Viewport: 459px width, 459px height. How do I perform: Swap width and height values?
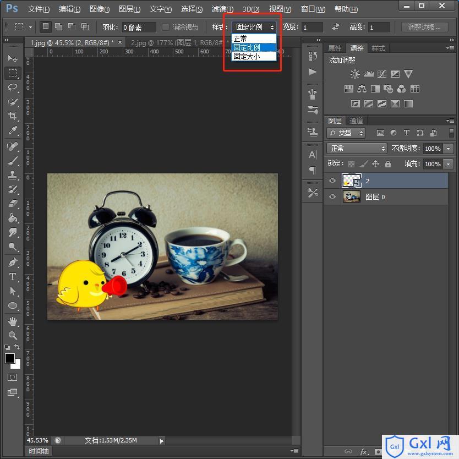point(336,27)
